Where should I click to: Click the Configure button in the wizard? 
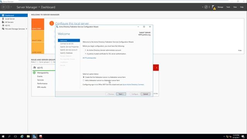click(x=135, y=94)
